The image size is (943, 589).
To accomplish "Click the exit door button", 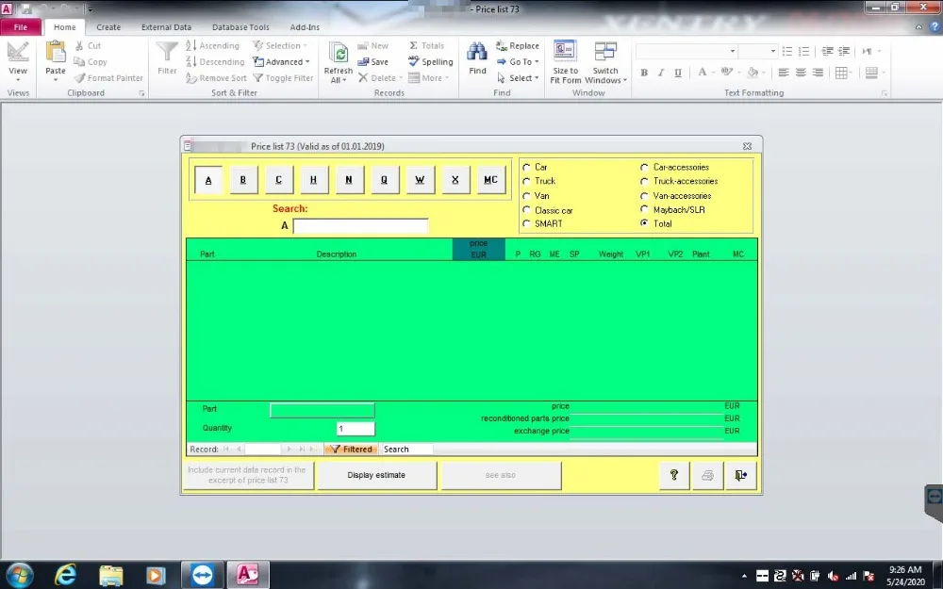I will click(x=740, y=475).
